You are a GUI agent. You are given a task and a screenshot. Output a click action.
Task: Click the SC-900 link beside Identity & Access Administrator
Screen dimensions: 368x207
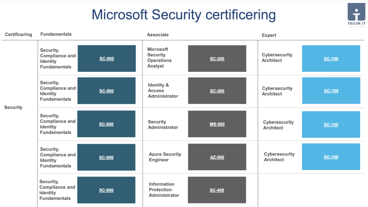coord(106,91)
